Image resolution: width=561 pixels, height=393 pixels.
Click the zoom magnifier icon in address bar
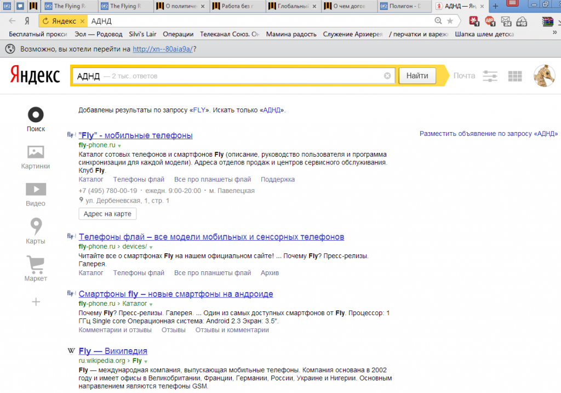click(x=438, y=21)
